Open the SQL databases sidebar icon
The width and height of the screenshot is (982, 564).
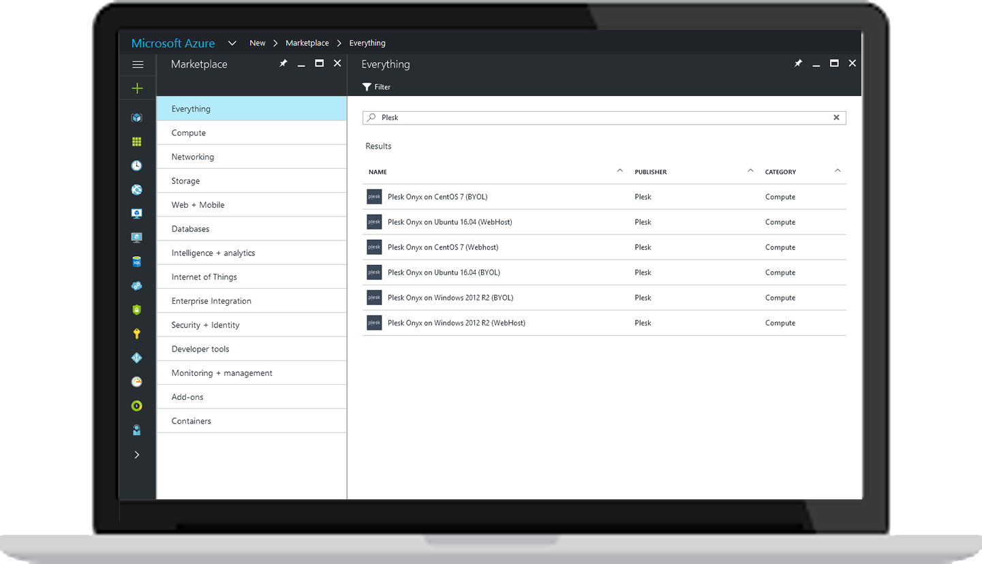[x=137, y=262]
